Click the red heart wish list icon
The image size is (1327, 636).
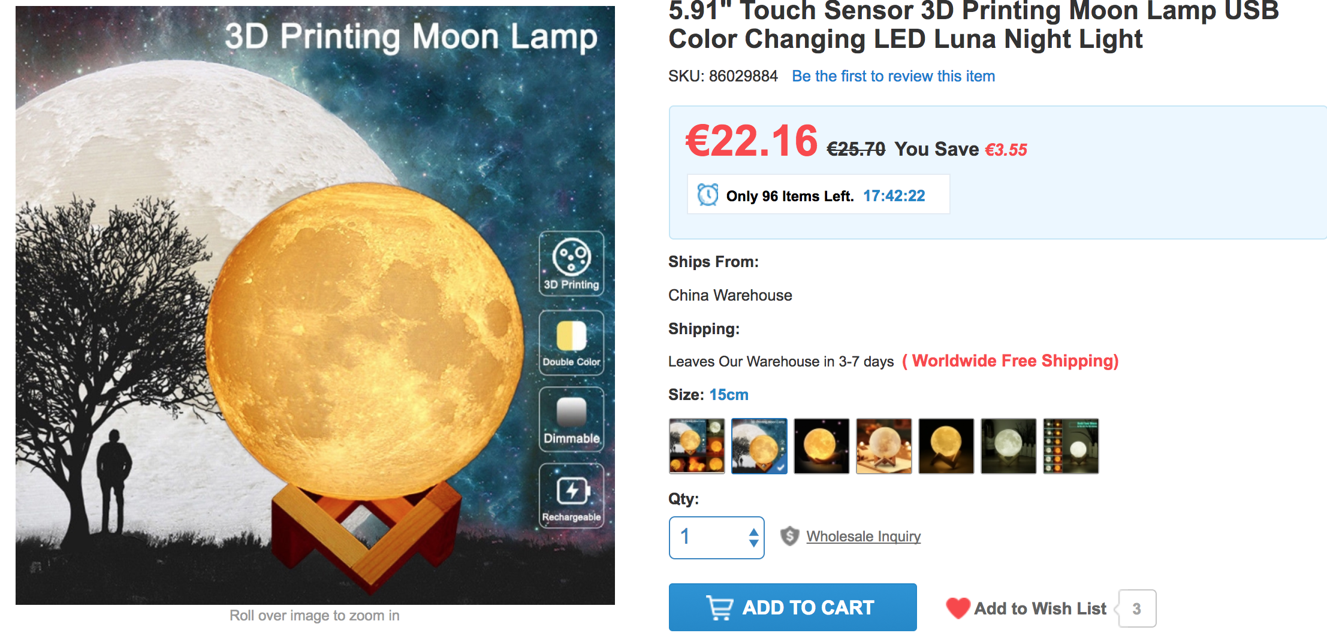958,608
